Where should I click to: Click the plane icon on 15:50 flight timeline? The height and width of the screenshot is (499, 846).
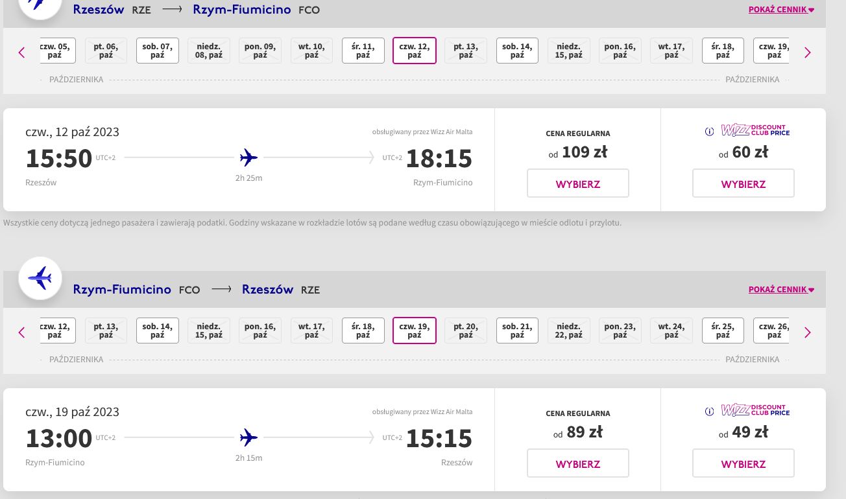(248, 157)
